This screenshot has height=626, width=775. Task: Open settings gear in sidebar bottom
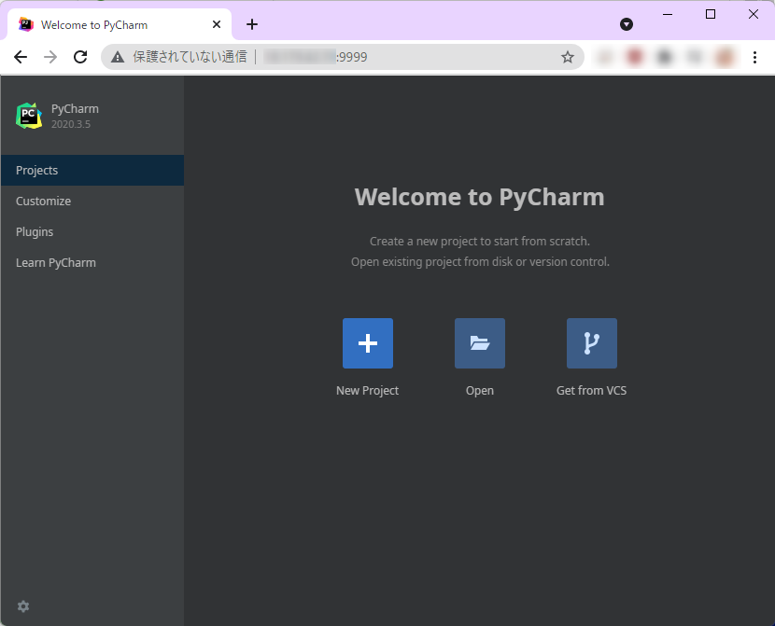[x=23, y=606]
